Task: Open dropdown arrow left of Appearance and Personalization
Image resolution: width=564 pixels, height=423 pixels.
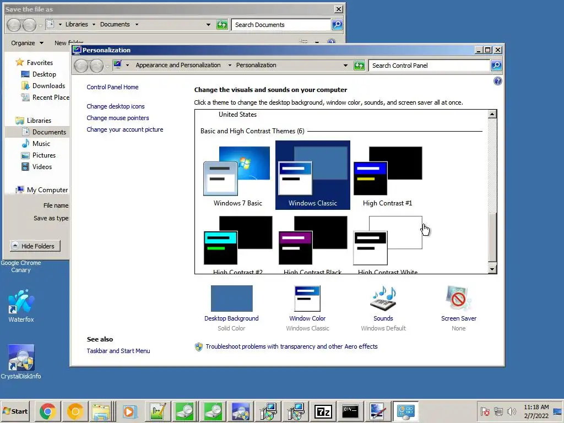Action: [x=127, y=65]
